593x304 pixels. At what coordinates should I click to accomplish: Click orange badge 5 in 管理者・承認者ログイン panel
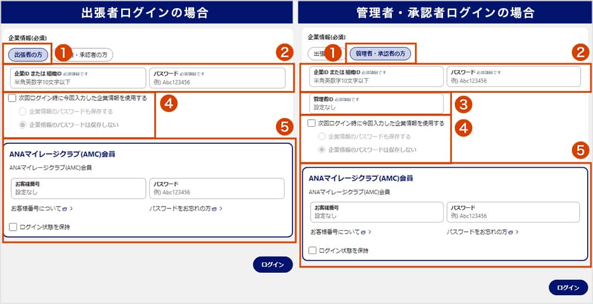pos(580,150)
